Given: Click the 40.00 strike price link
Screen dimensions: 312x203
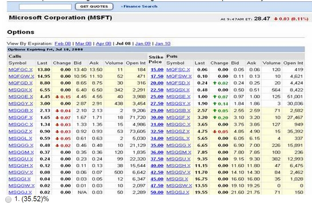Looking at the screenshot, I should (157, 166).
